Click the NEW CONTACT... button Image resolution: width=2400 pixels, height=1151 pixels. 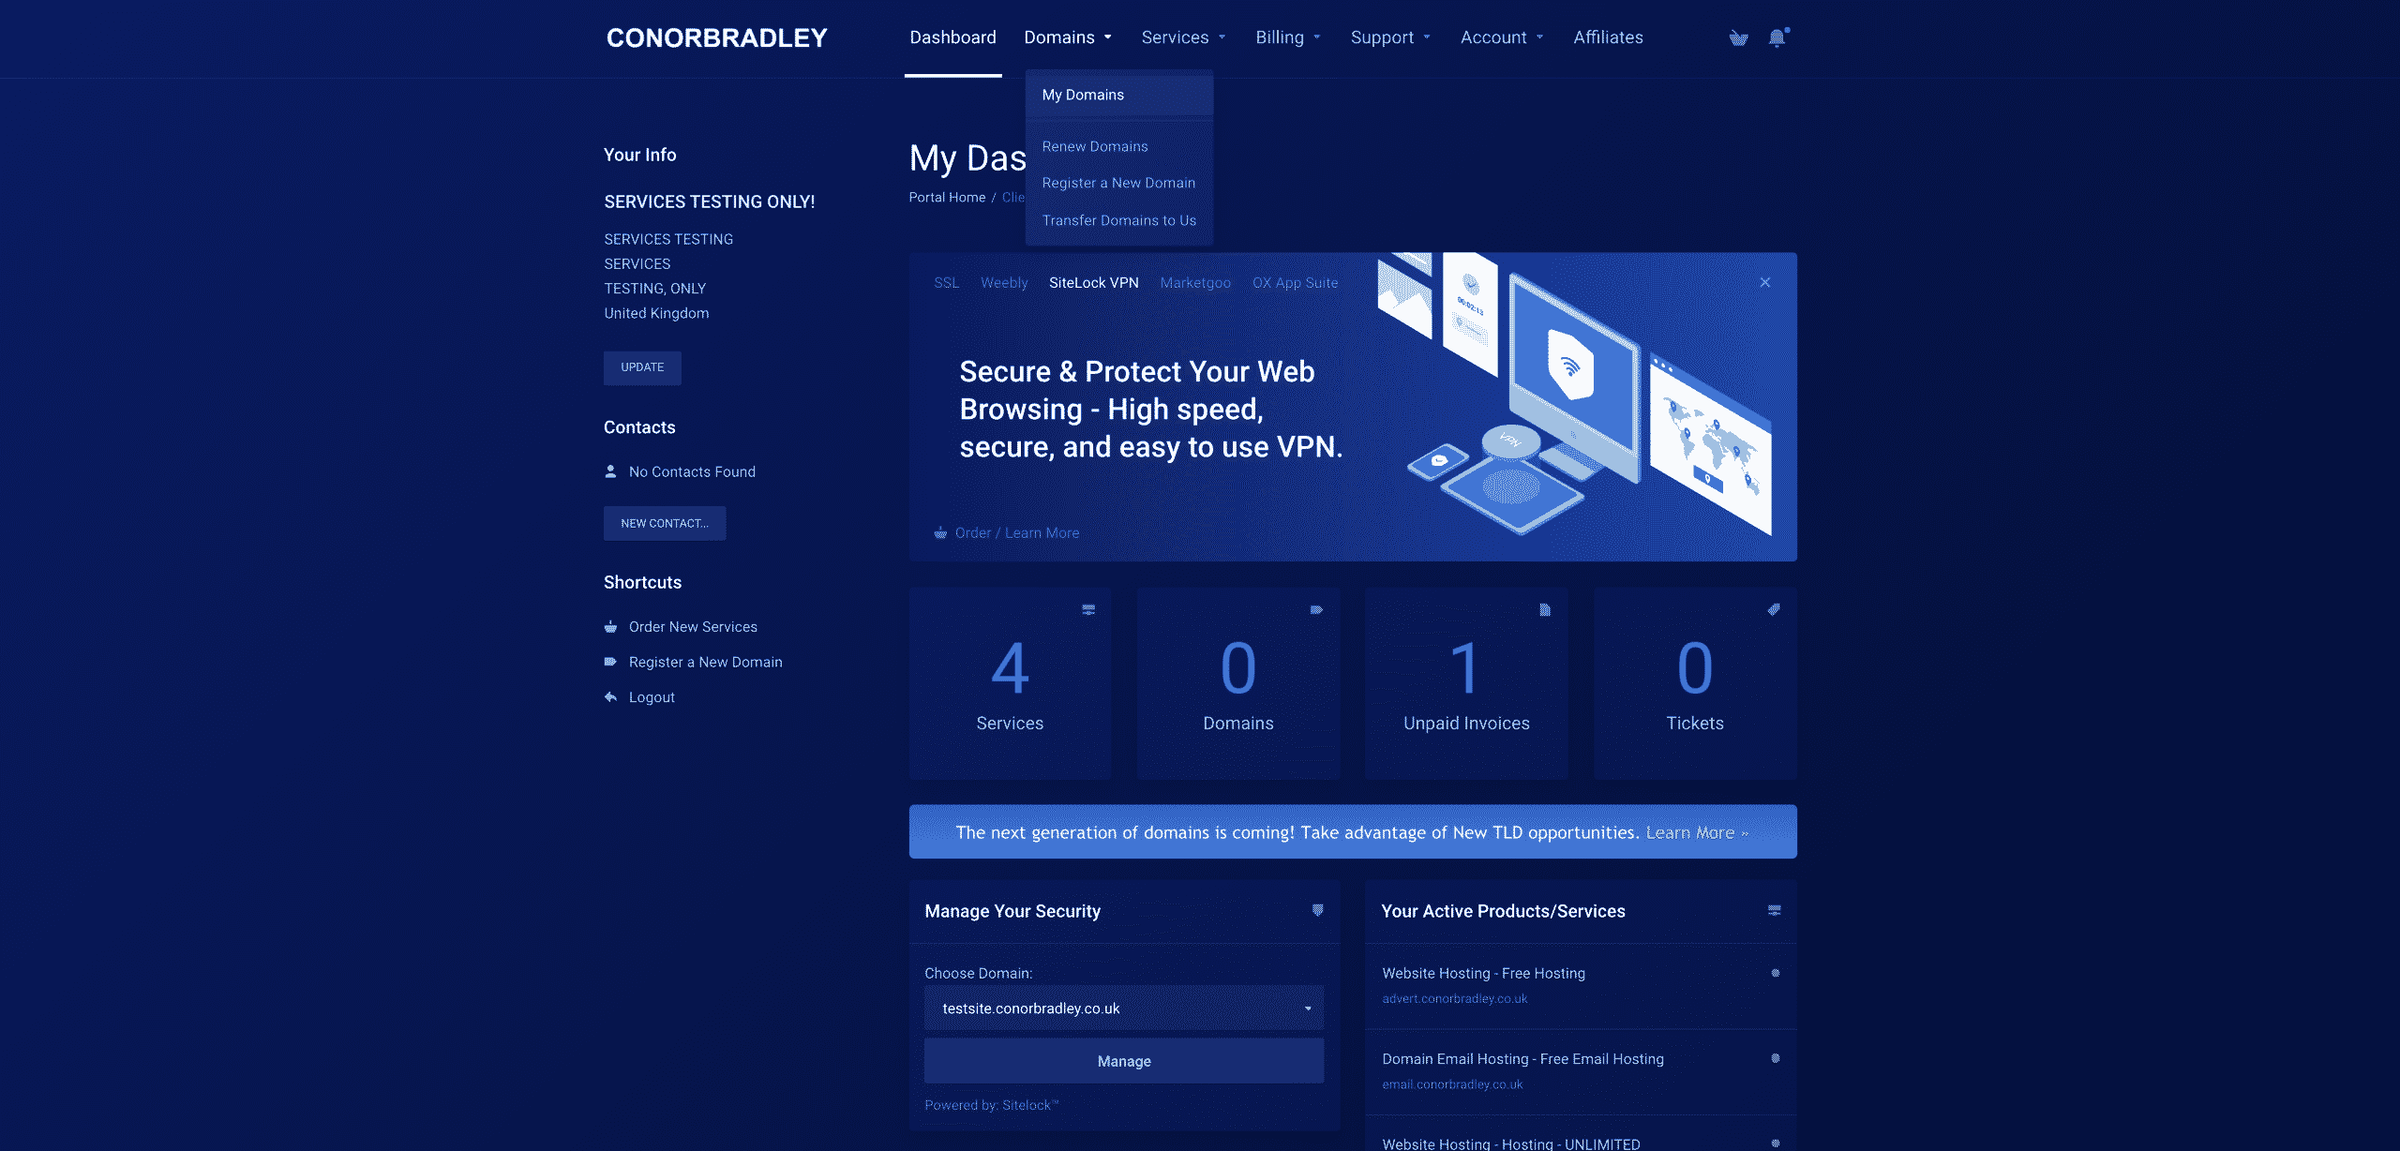(x=665, y=523)
